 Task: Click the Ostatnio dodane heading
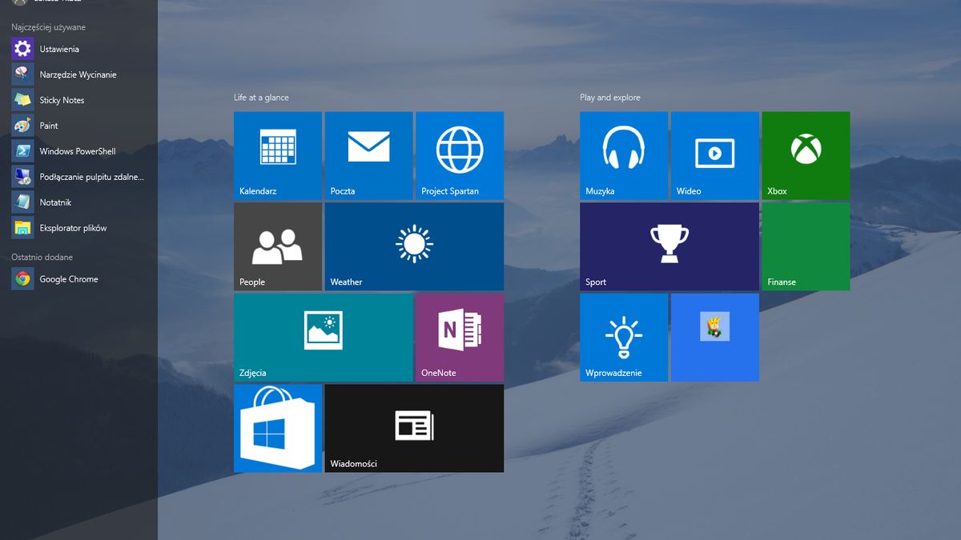(42, 258)
